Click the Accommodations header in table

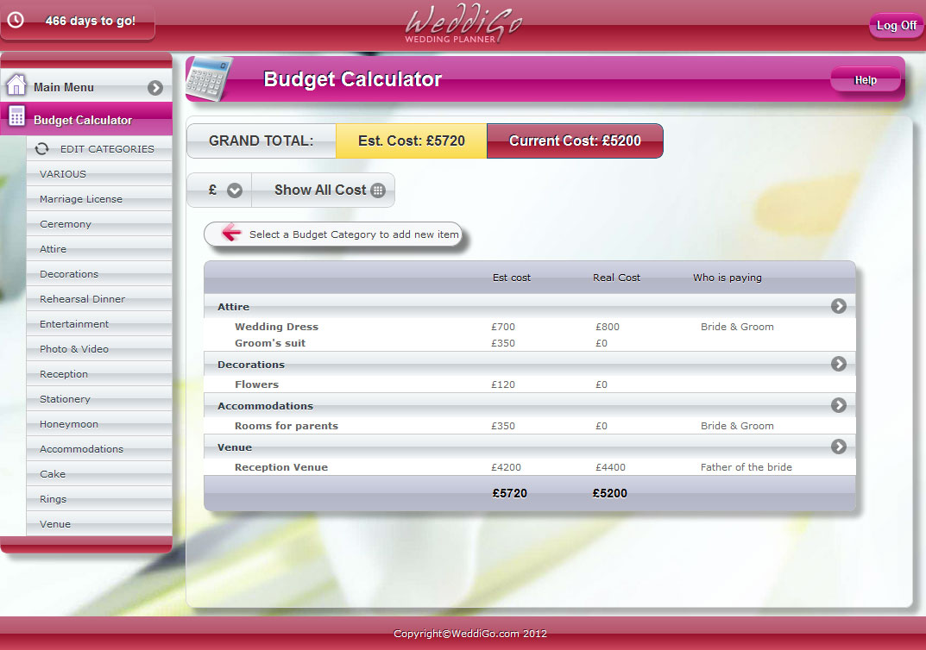[x=530, y=405]
